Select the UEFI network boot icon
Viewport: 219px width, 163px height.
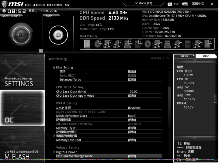point(138,44)
